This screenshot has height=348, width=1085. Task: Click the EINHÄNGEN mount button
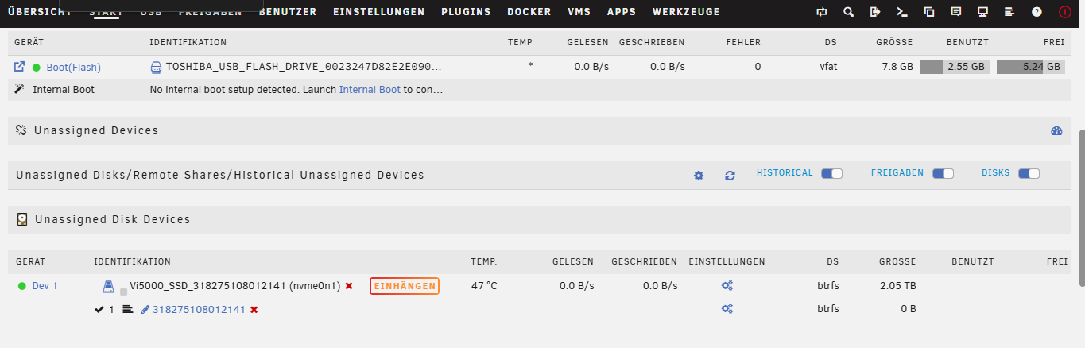(x=405, y=286)
